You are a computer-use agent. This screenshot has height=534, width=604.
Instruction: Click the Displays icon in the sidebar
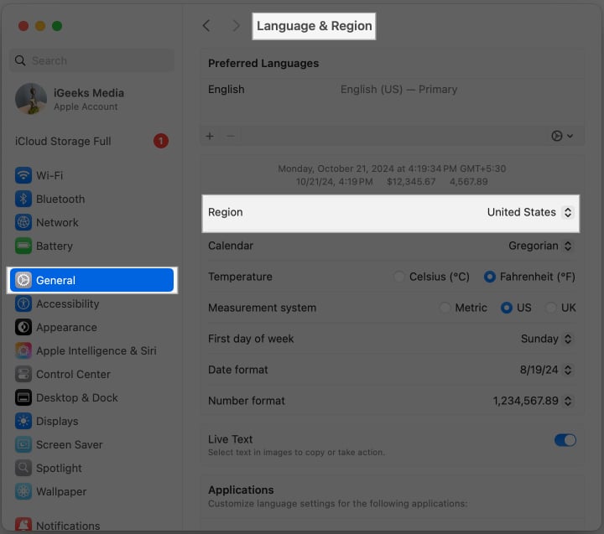23,422
